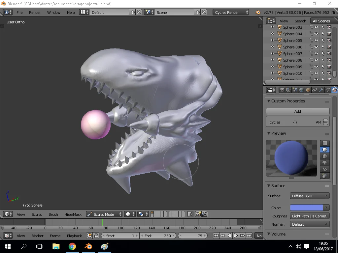Click the End frame field
Image resolution: width=338 pixels, height=253 pixels.
click(158, 236)
